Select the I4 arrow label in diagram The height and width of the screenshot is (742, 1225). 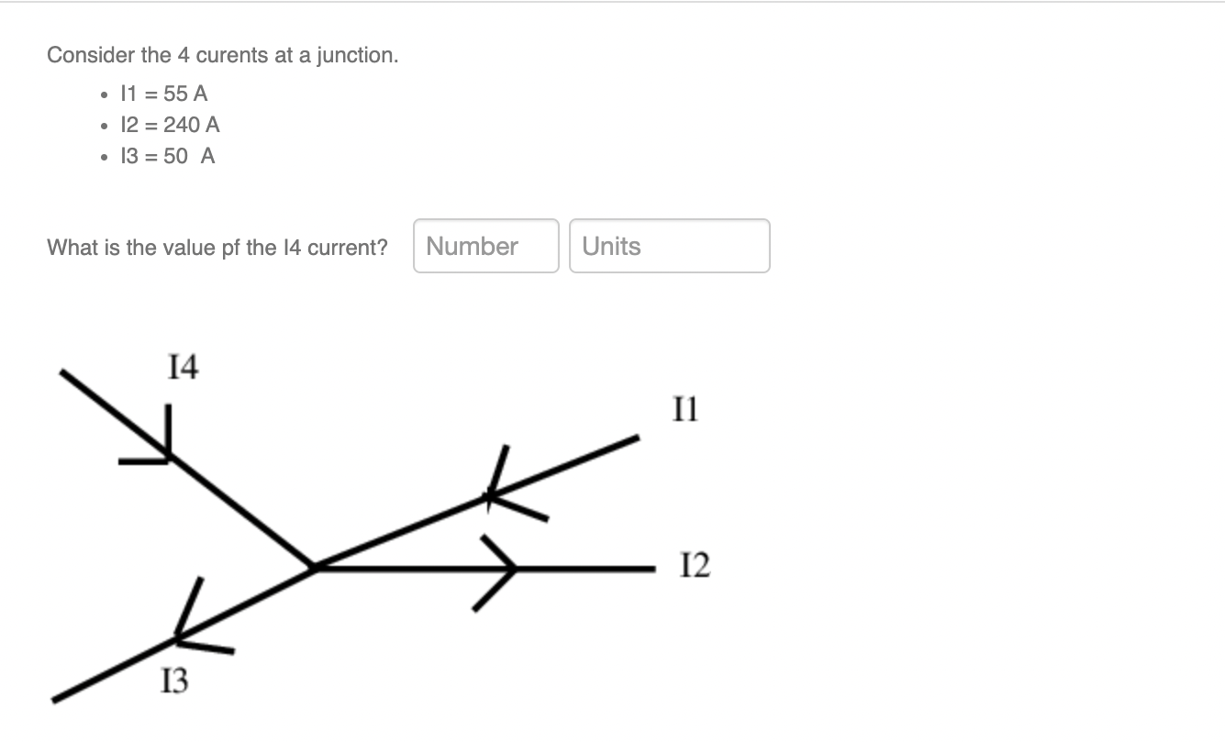coord(181,367)
